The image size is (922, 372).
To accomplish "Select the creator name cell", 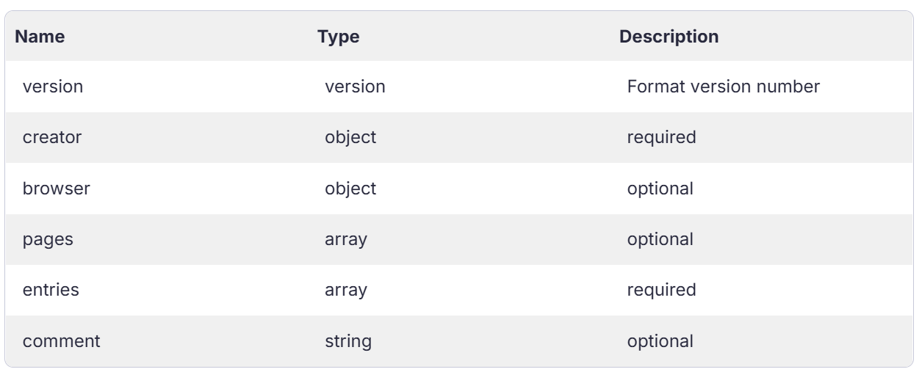I will pos(52,137).
